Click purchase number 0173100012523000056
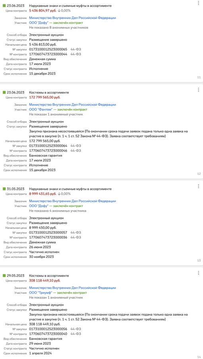203x359 pixels. click(x=48, y=329)
